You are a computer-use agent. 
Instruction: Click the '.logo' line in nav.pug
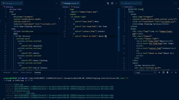pos(72,9)
